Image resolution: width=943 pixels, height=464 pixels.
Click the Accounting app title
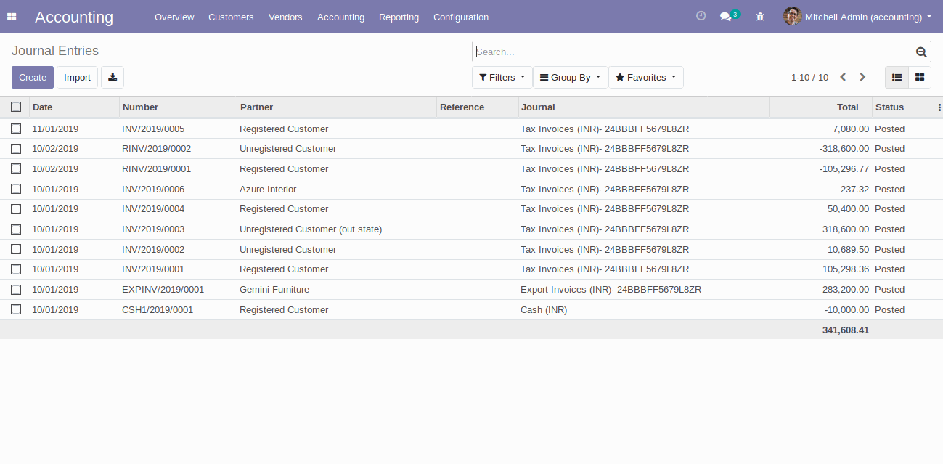[x=74, y=17]
